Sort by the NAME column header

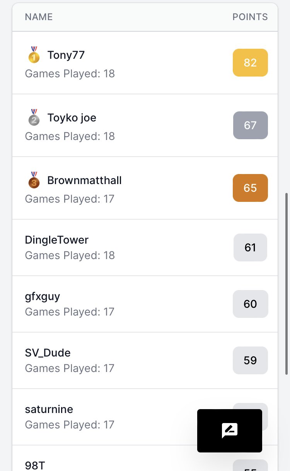[39, 17]
